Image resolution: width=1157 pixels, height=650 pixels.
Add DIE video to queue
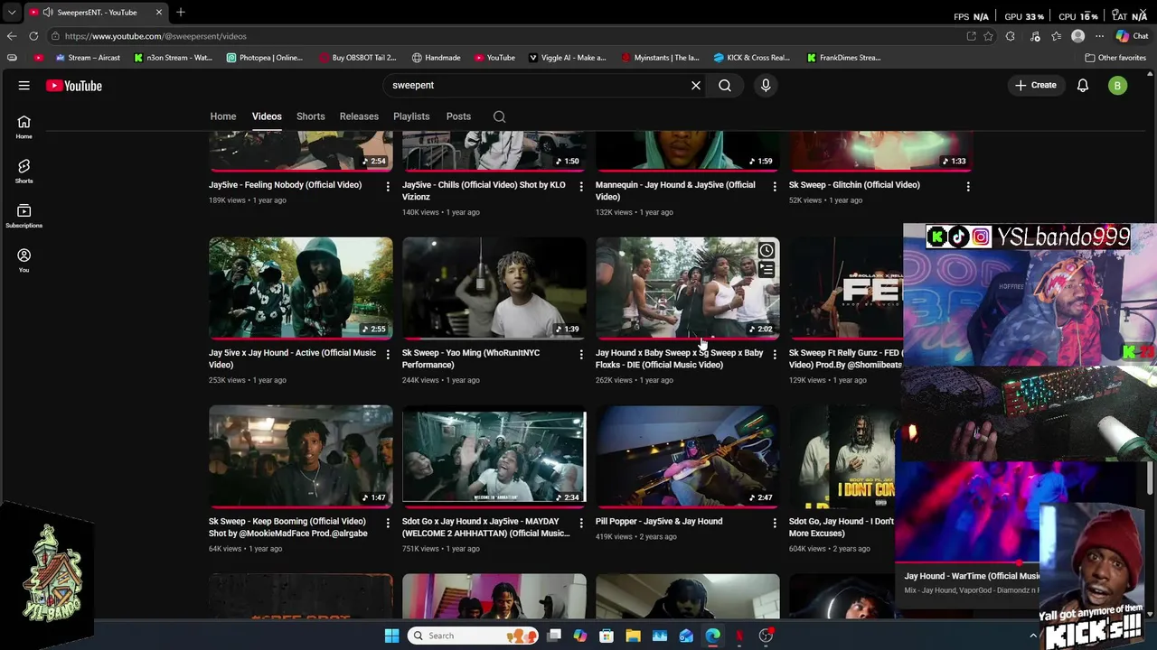pyautogui.click(x=767, y=270)
